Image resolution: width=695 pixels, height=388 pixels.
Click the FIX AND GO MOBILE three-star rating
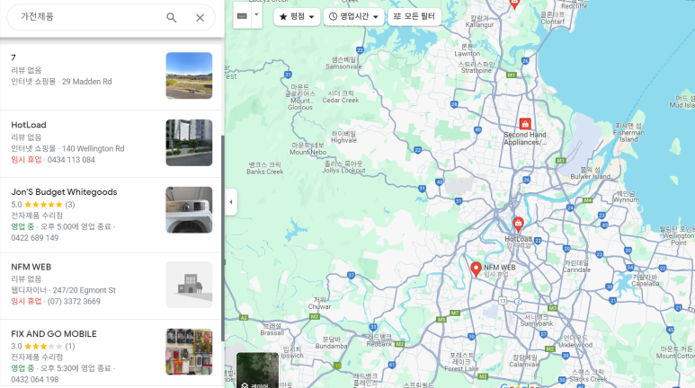click(43, 346)
